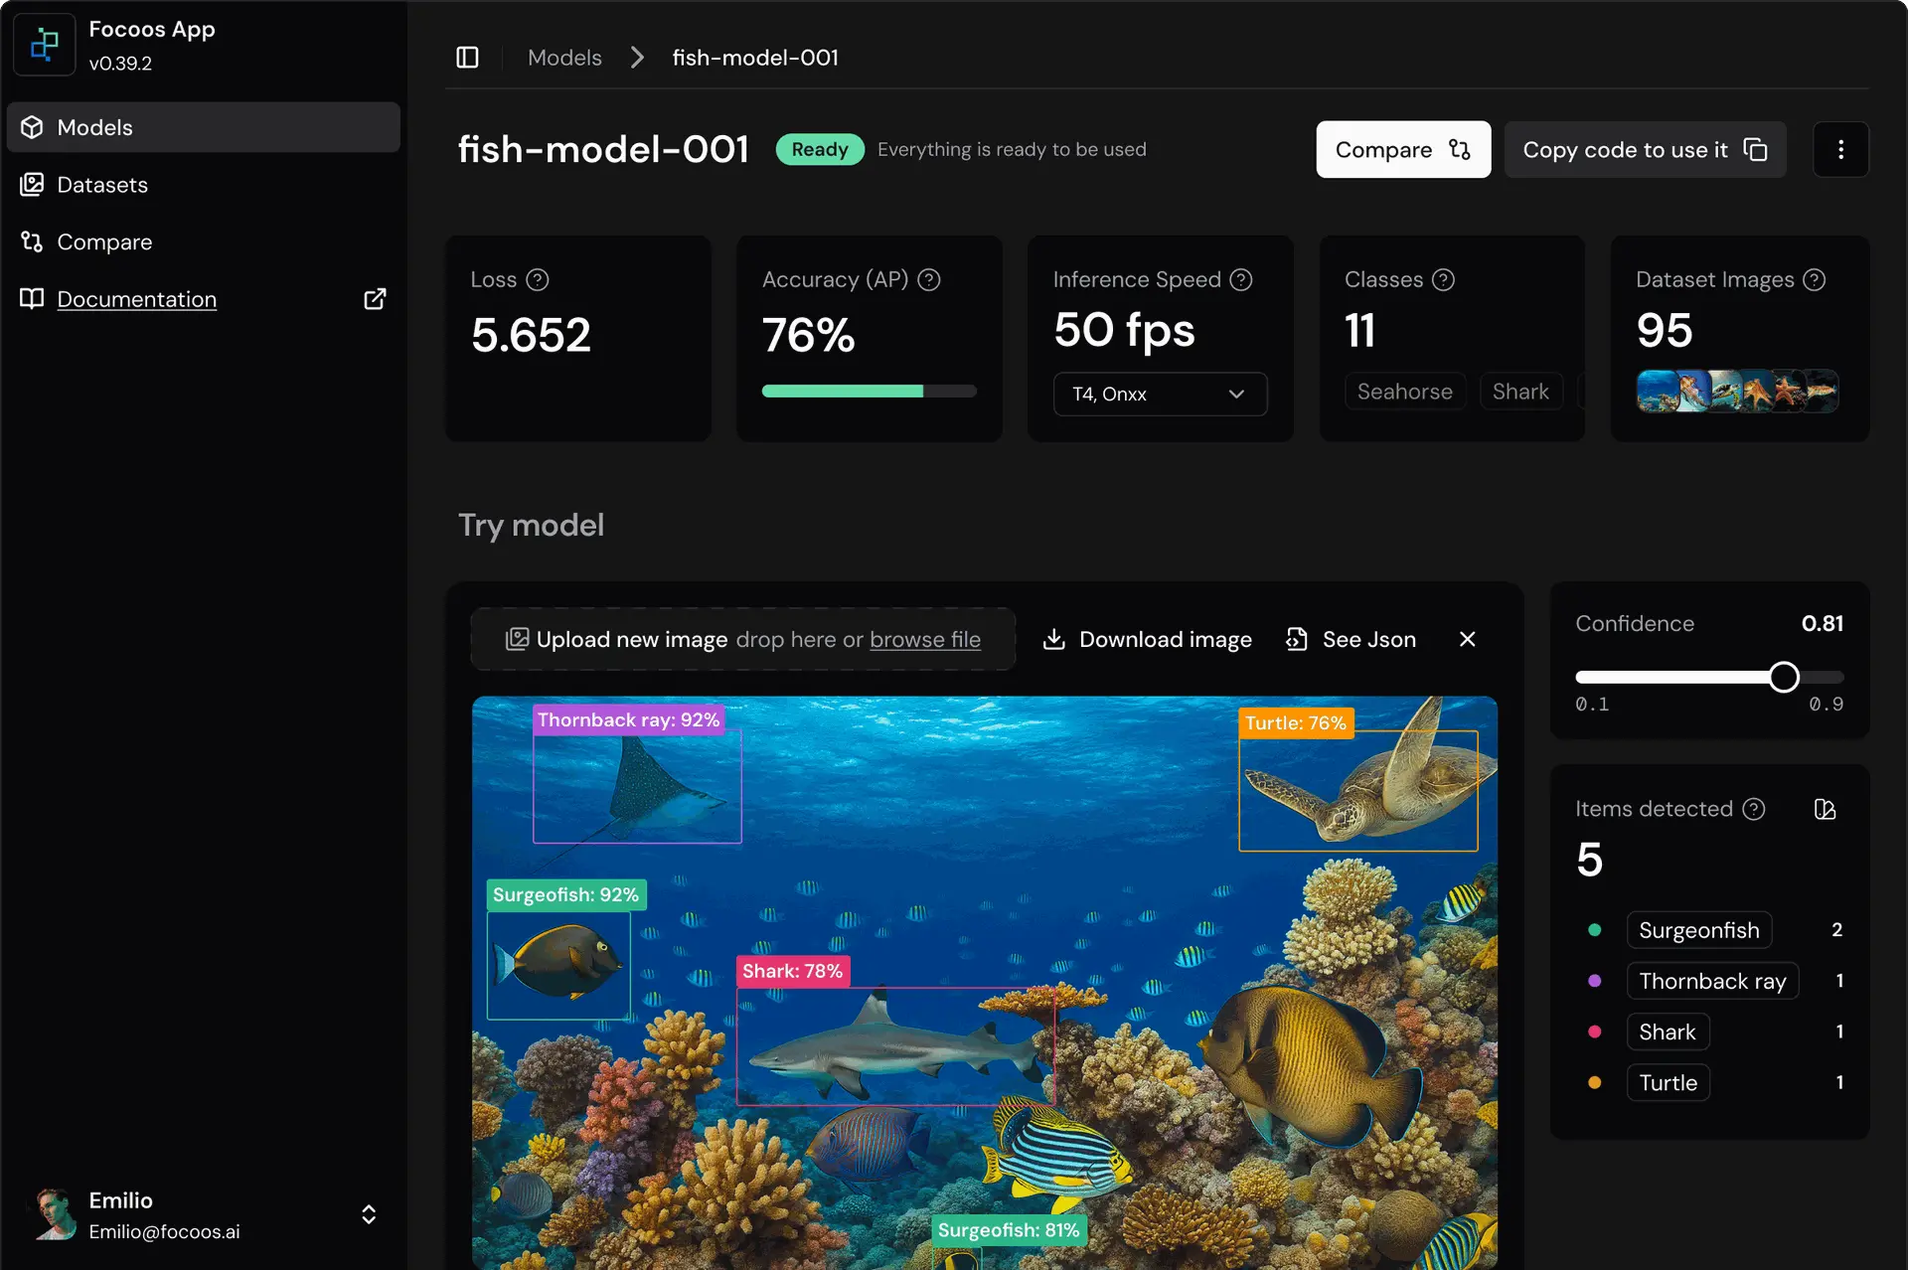The width and height of the screenshot is (1908, 1270).
Task: Click the Items detected help icon
Action: (1754, 809)
